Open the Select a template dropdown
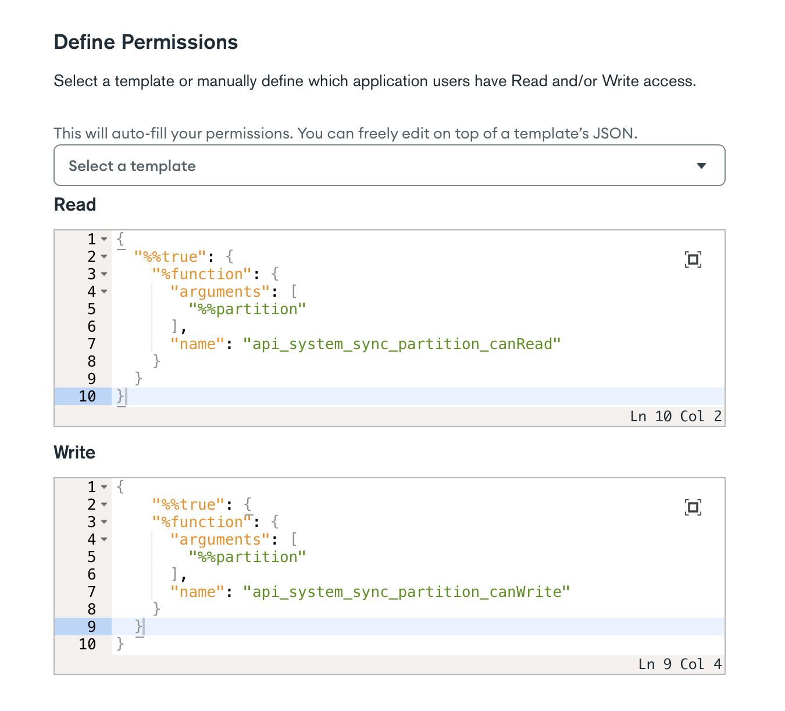Screen dimensions: 785x711 click(389, 166)
